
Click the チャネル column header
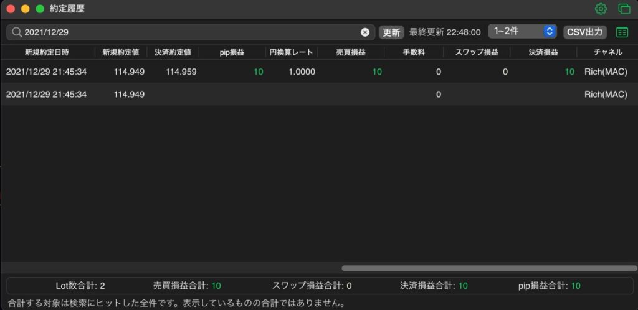(607, 52)
